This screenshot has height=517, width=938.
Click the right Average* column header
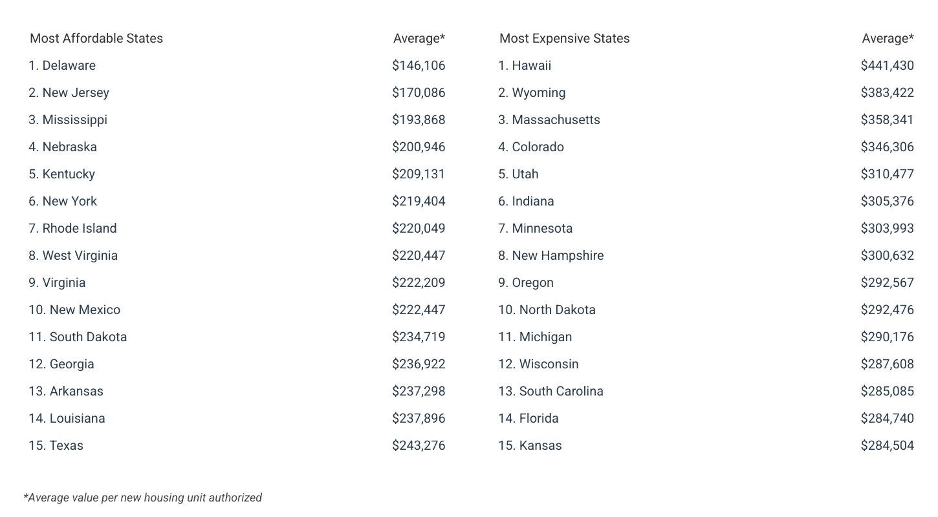[888, 38]
